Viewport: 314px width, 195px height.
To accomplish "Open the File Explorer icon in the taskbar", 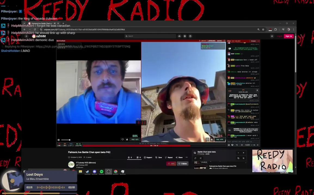I will [81, 171].
